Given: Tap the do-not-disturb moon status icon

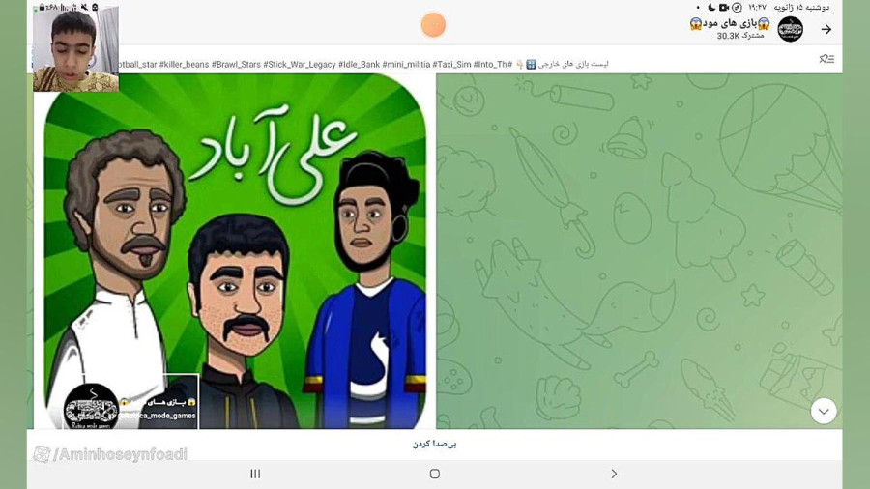Looking at the screenshot, I should point(711,7).
